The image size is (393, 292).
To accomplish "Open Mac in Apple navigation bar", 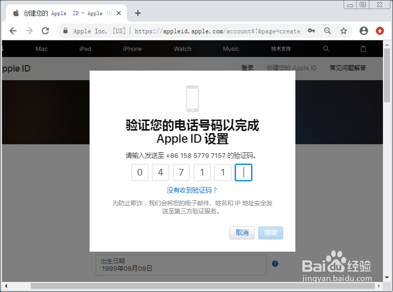I will (x=42, y=49).
